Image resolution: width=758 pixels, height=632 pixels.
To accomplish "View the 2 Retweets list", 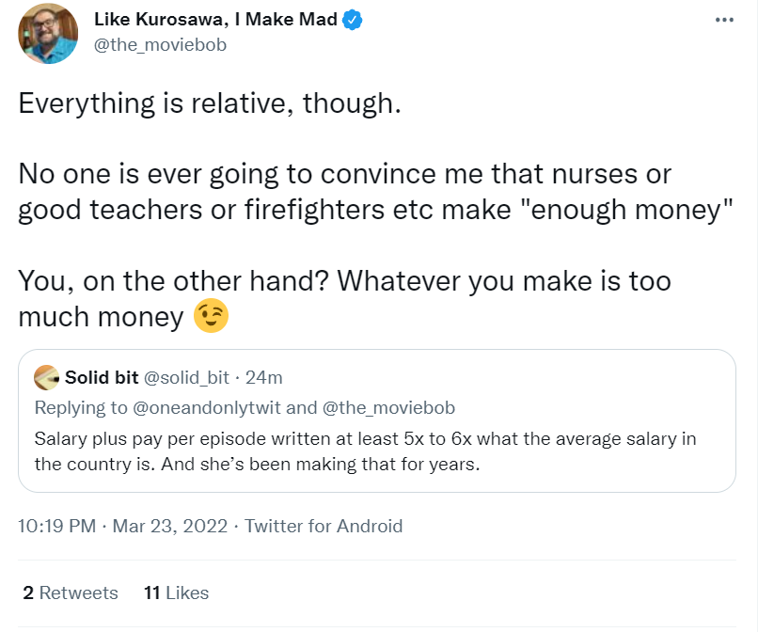I will pos(70,592).
